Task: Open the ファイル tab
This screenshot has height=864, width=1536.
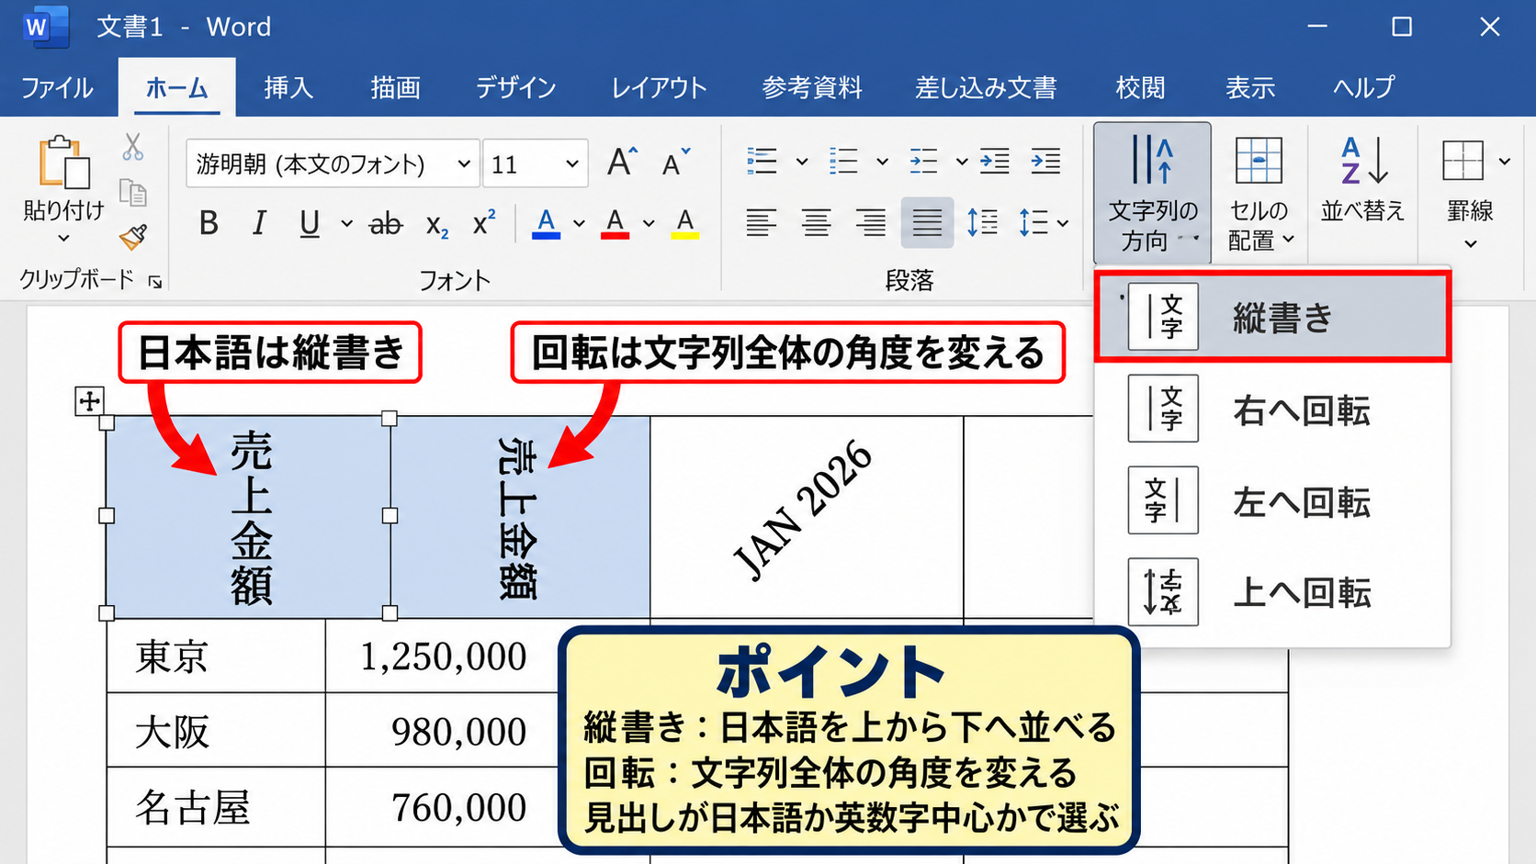Action: point(57,87)
